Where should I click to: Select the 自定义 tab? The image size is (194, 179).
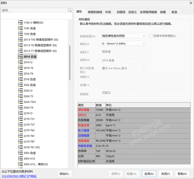132,12
